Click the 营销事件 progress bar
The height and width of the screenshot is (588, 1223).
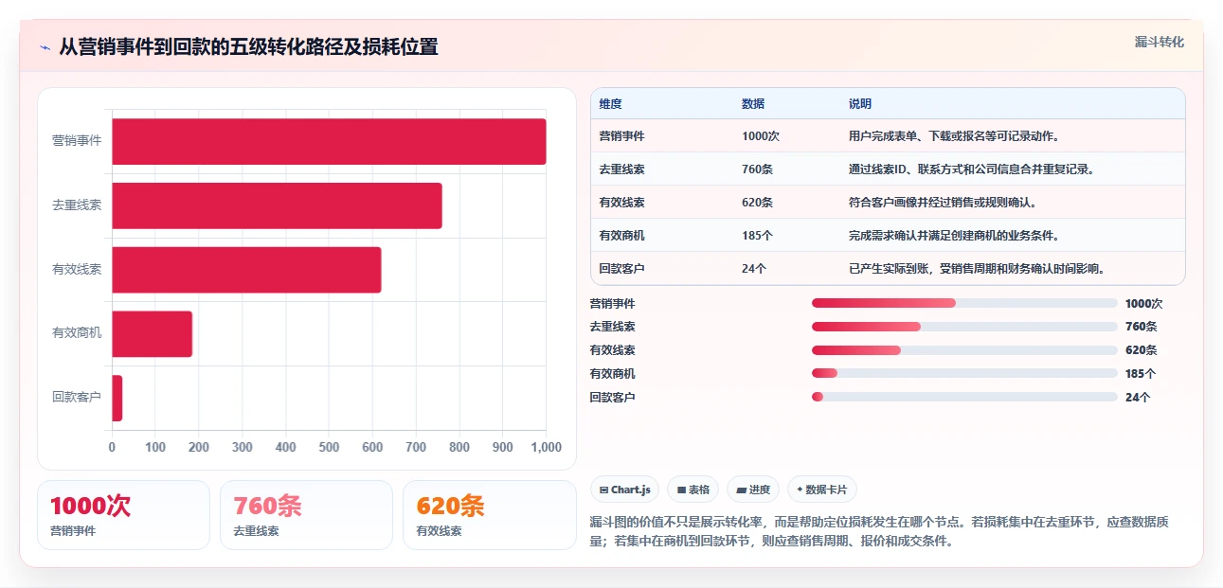pyautogui.click(x=964, y=303)
